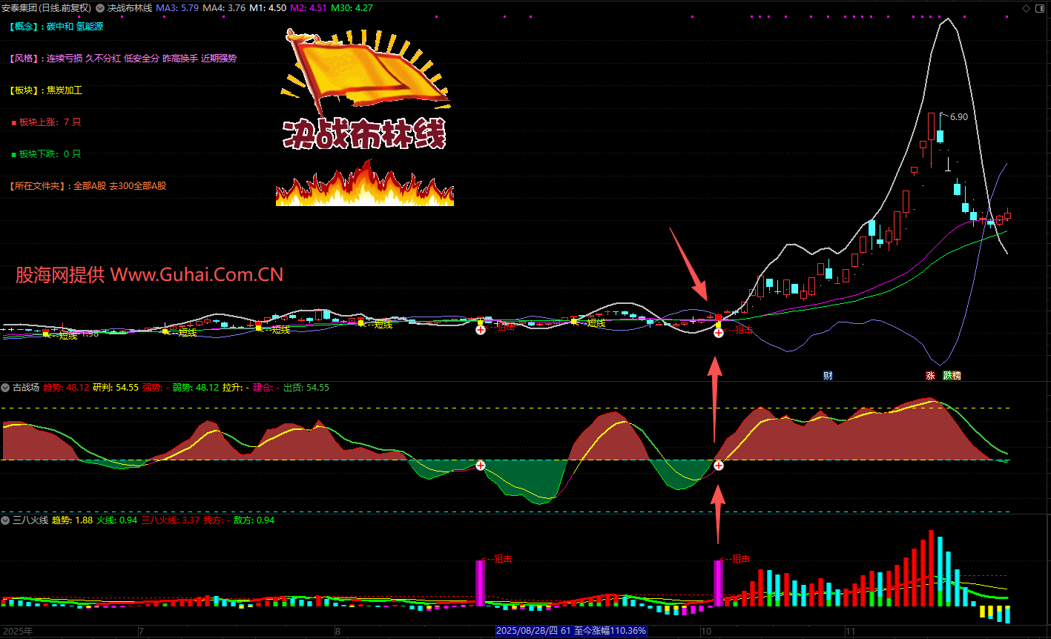Click the diamond icon at top right
Image resolution: width=1051 pixels, height=639 pixels.
(x=1026, y=8)
